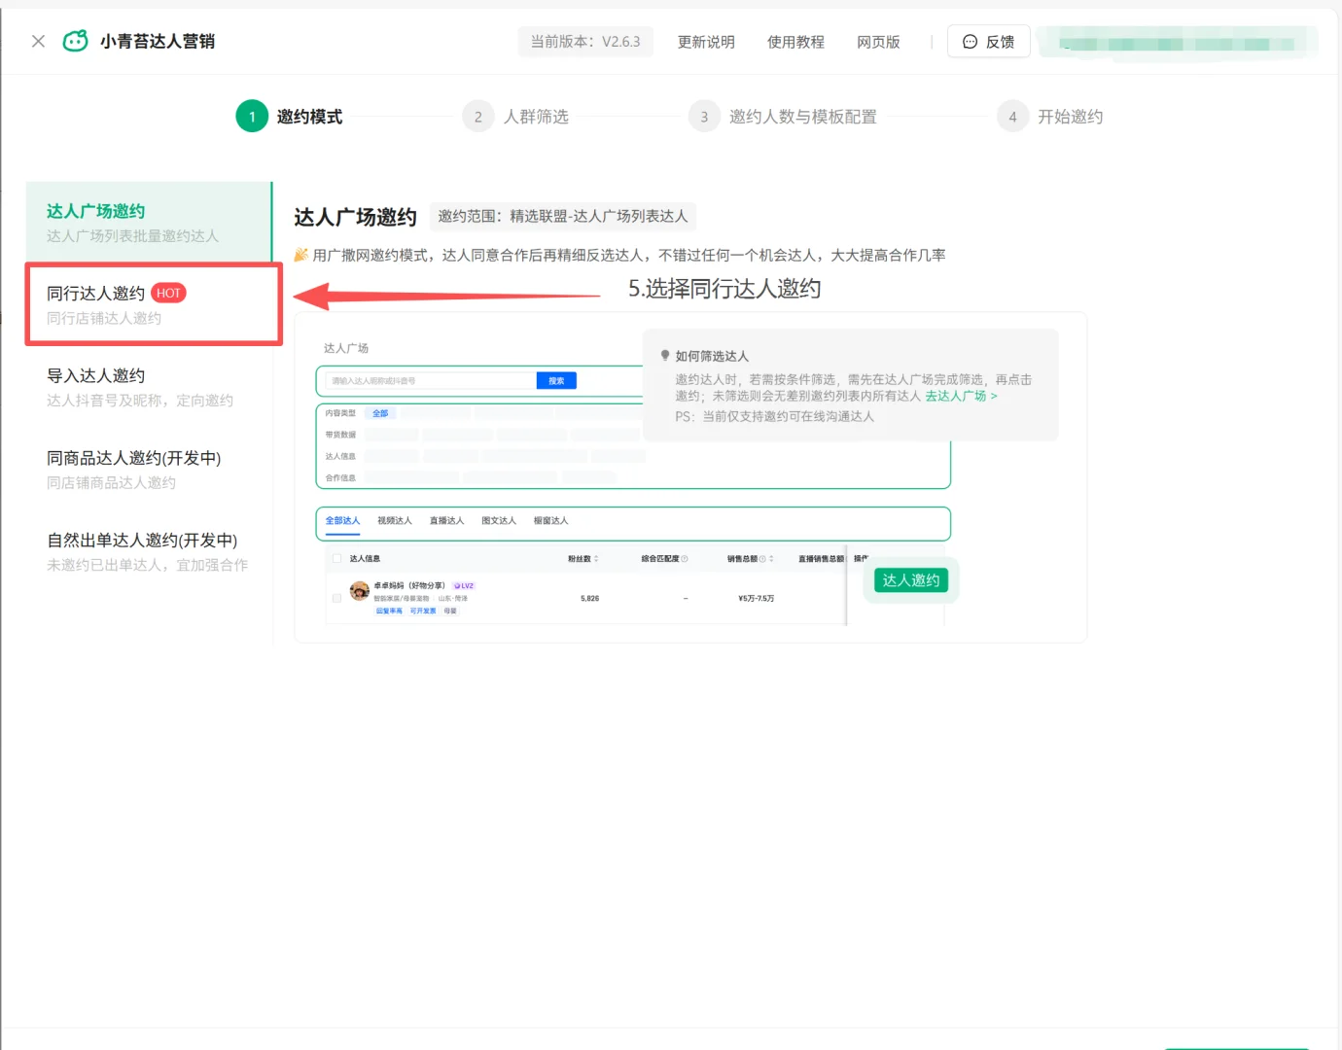Viewport: 1342px width, 1050px height.
Task: Click the LV2 badge beside 卓卓妈妈
Action: tap(464, 585)
